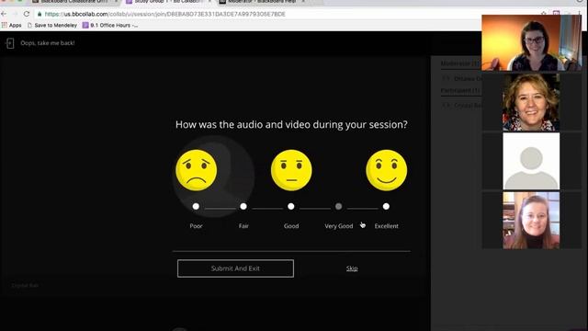588x331 pixels.
Task: Go back with the browser back arrow
Action: (x=4, y=14)
